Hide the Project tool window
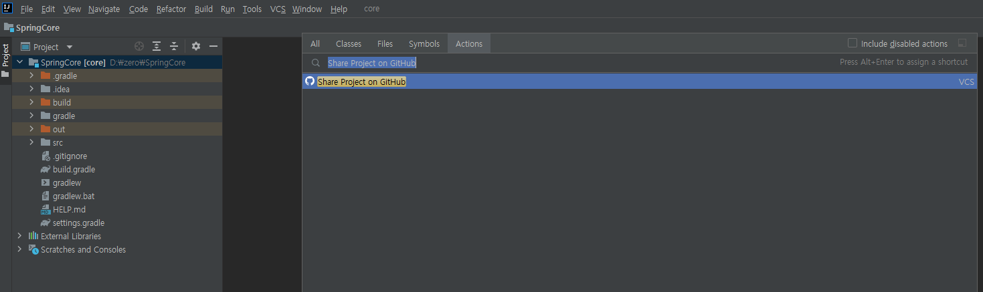The height and width of the screenshot is (292, 983). click(x=213, y=46)
